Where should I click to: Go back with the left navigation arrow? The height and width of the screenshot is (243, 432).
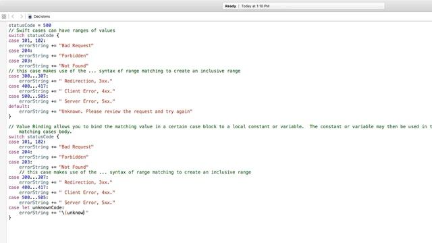(13, 16)
